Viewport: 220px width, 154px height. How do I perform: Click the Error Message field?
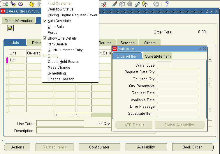(x=178, y=107)
